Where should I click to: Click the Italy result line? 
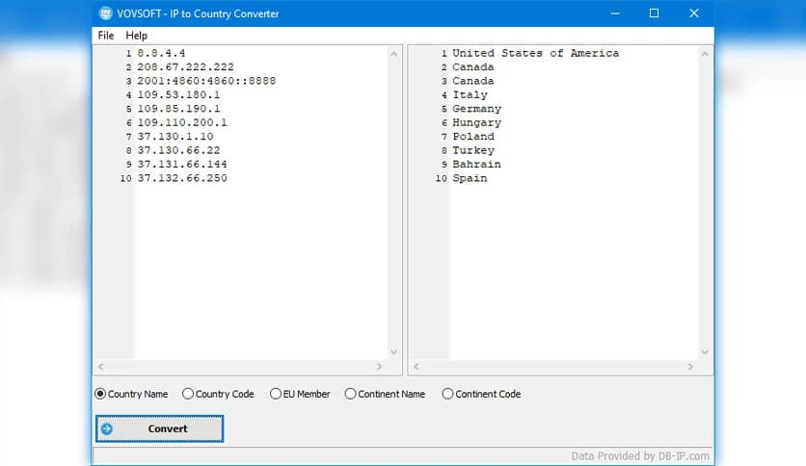click(470, 95)
